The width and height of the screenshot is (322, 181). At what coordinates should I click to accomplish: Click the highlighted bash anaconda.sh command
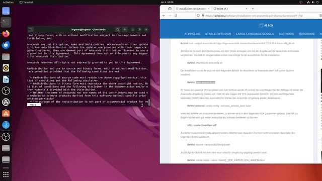click(x=206, y=82)
